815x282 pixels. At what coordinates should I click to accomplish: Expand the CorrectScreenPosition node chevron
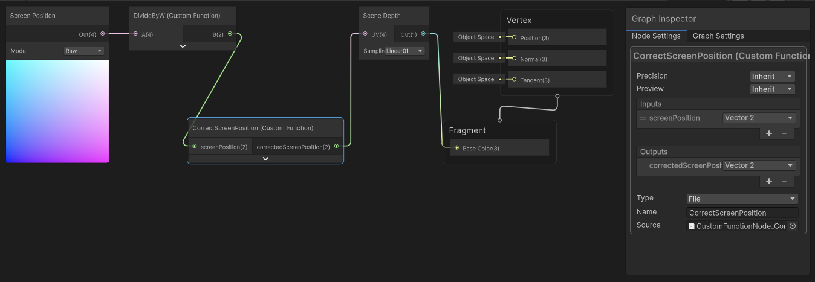(x=265, y=159)
